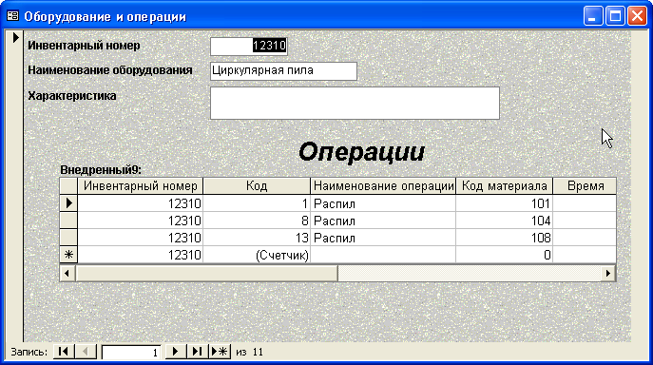Click the Распил cell in Код 8 row
Image resolution: width=653 pixels, height=365 pixels.
click(383, 221)
